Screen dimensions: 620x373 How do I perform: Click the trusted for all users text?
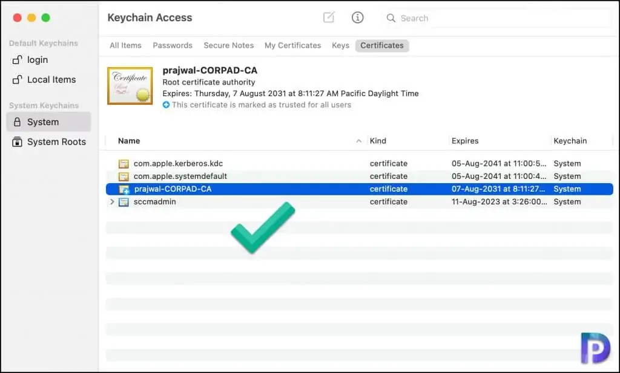[x=262, y=105]
